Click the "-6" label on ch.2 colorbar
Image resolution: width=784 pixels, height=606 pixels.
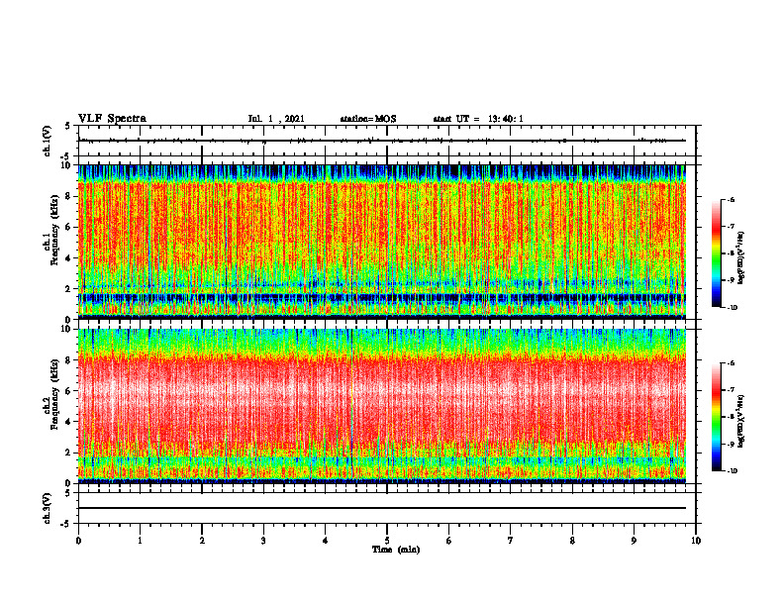click(731, 363)
